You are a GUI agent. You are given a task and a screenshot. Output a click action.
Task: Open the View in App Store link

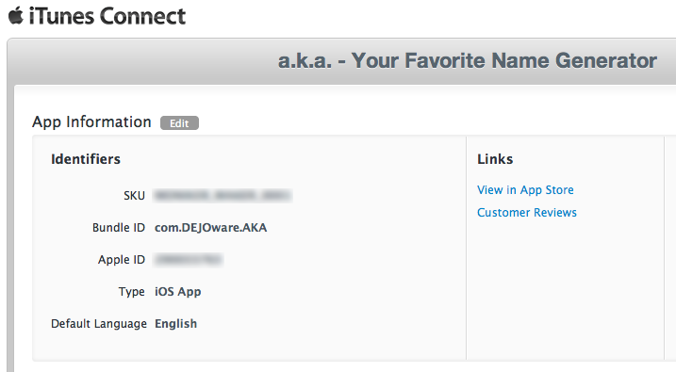point(525,190)
